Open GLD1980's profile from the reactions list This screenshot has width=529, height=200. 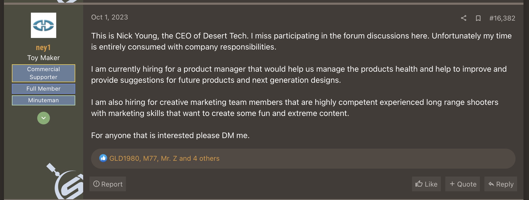click(x=124, y=158)
